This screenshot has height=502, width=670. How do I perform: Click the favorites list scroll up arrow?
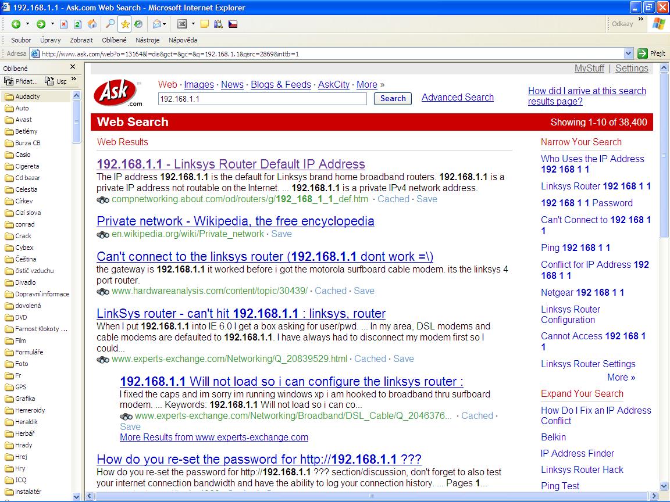[77, 96]
